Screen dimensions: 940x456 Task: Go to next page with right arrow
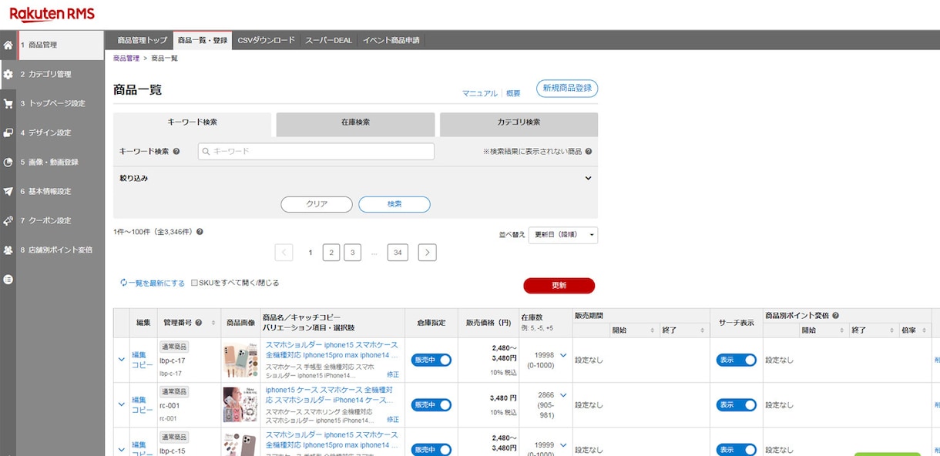click(428, 253)
